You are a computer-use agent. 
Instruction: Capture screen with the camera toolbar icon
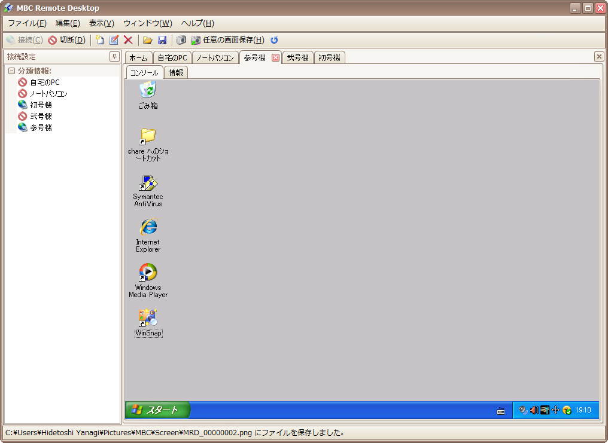coord(181,40)
